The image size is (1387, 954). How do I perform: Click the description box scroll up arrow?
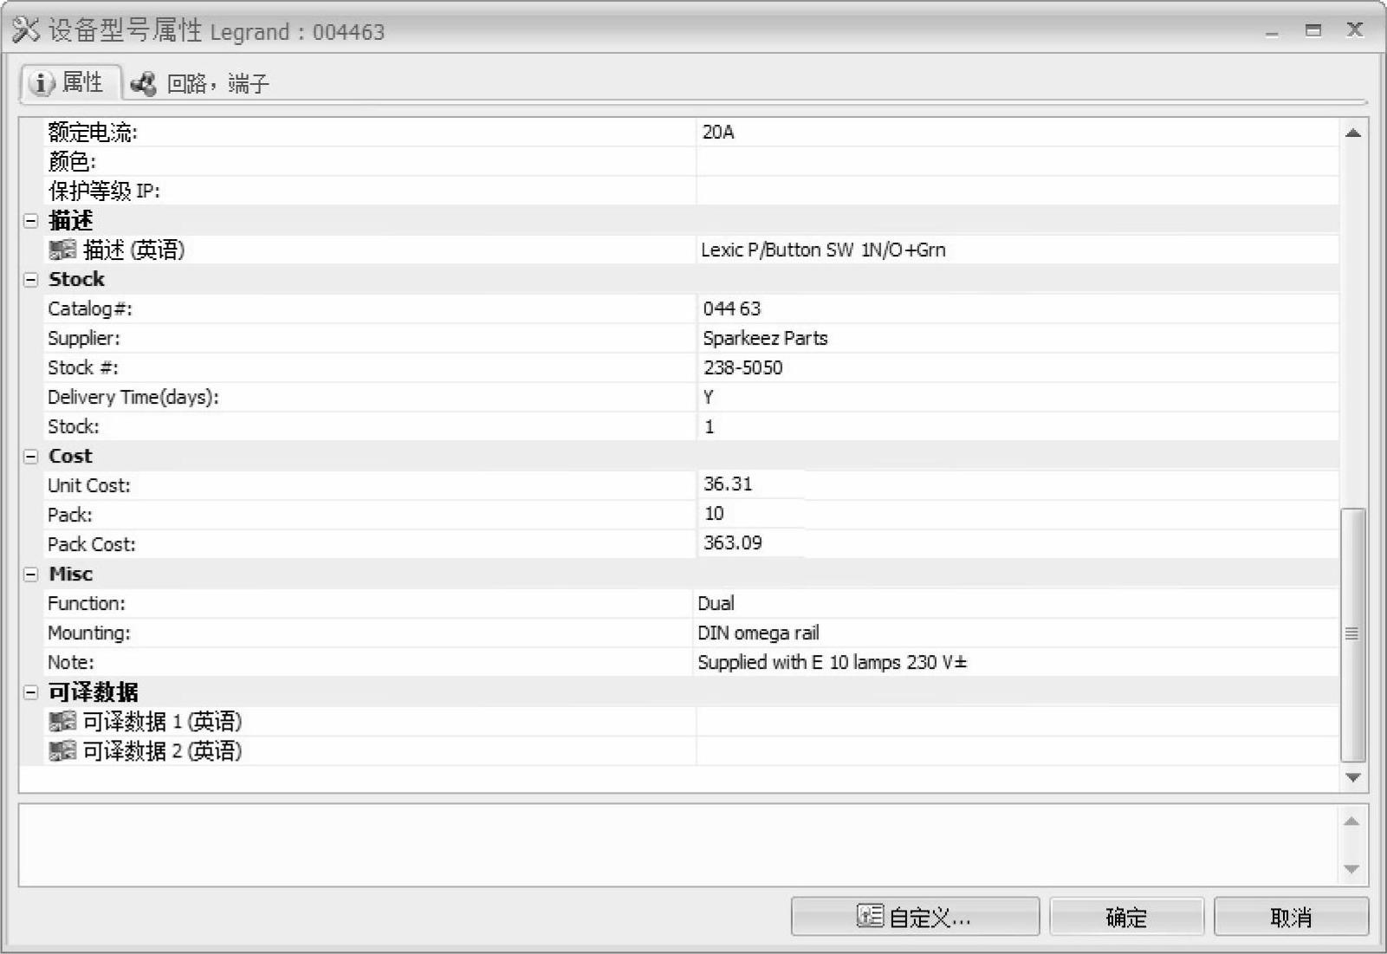[1351, 821]
